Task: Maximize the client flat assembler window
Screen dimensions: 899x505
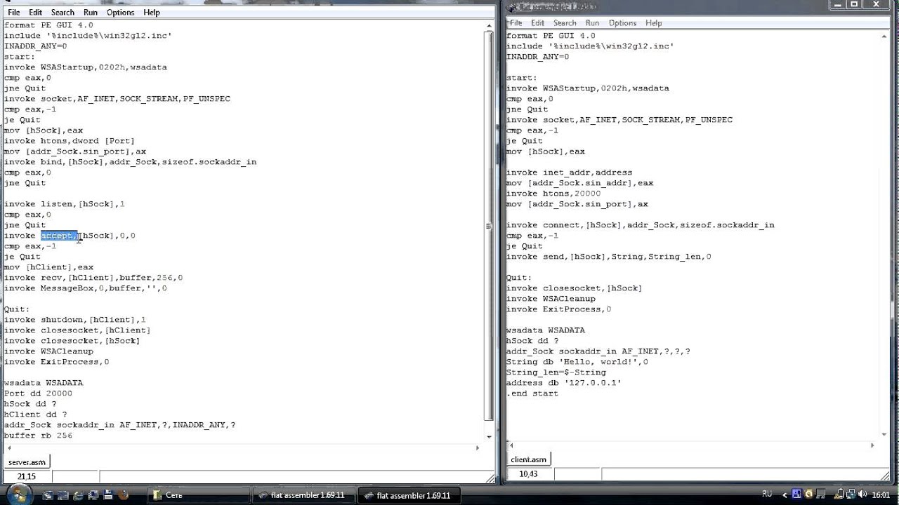Action: [854, 4]
